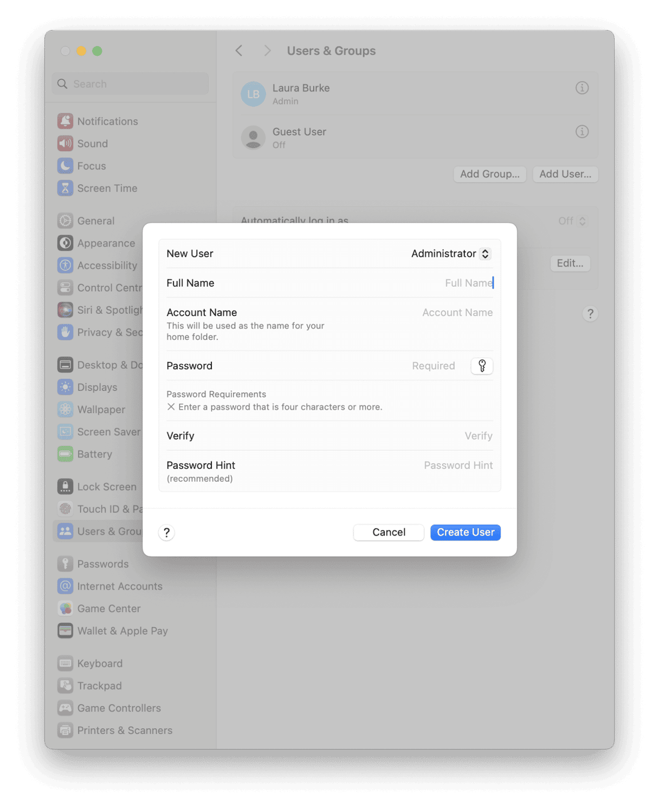Select the Notifications icon in sidebar
659x808 pixels.
(x=65, y=121)
